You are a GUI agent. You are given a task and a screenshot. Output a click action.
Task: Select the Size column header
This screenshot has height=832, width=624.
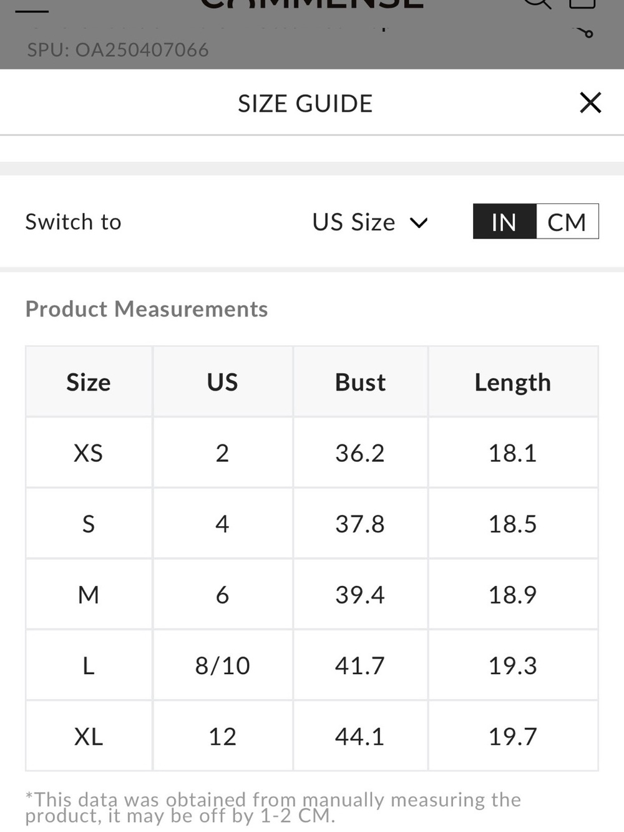click(89, 382)
